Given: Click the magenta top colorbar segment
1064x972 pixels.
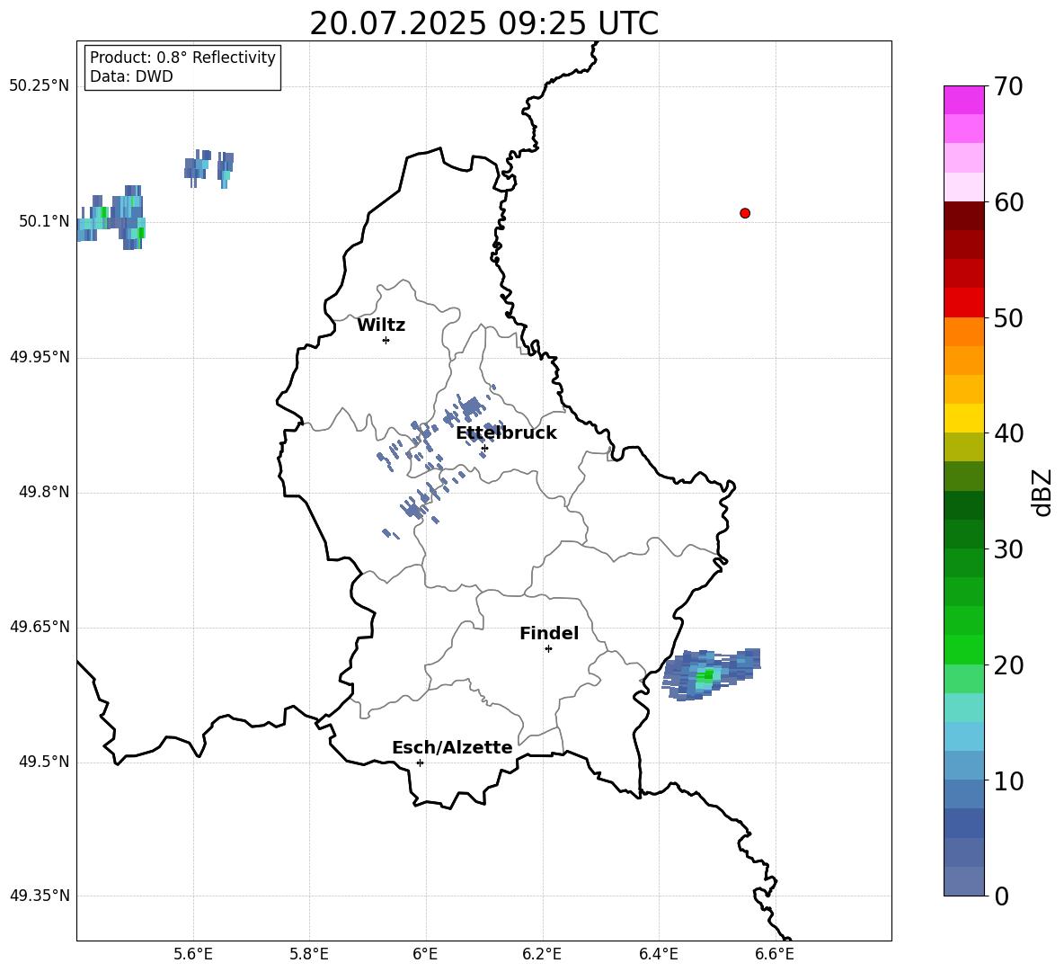Looking at the screenshot, I should click(x=964, y=100).
